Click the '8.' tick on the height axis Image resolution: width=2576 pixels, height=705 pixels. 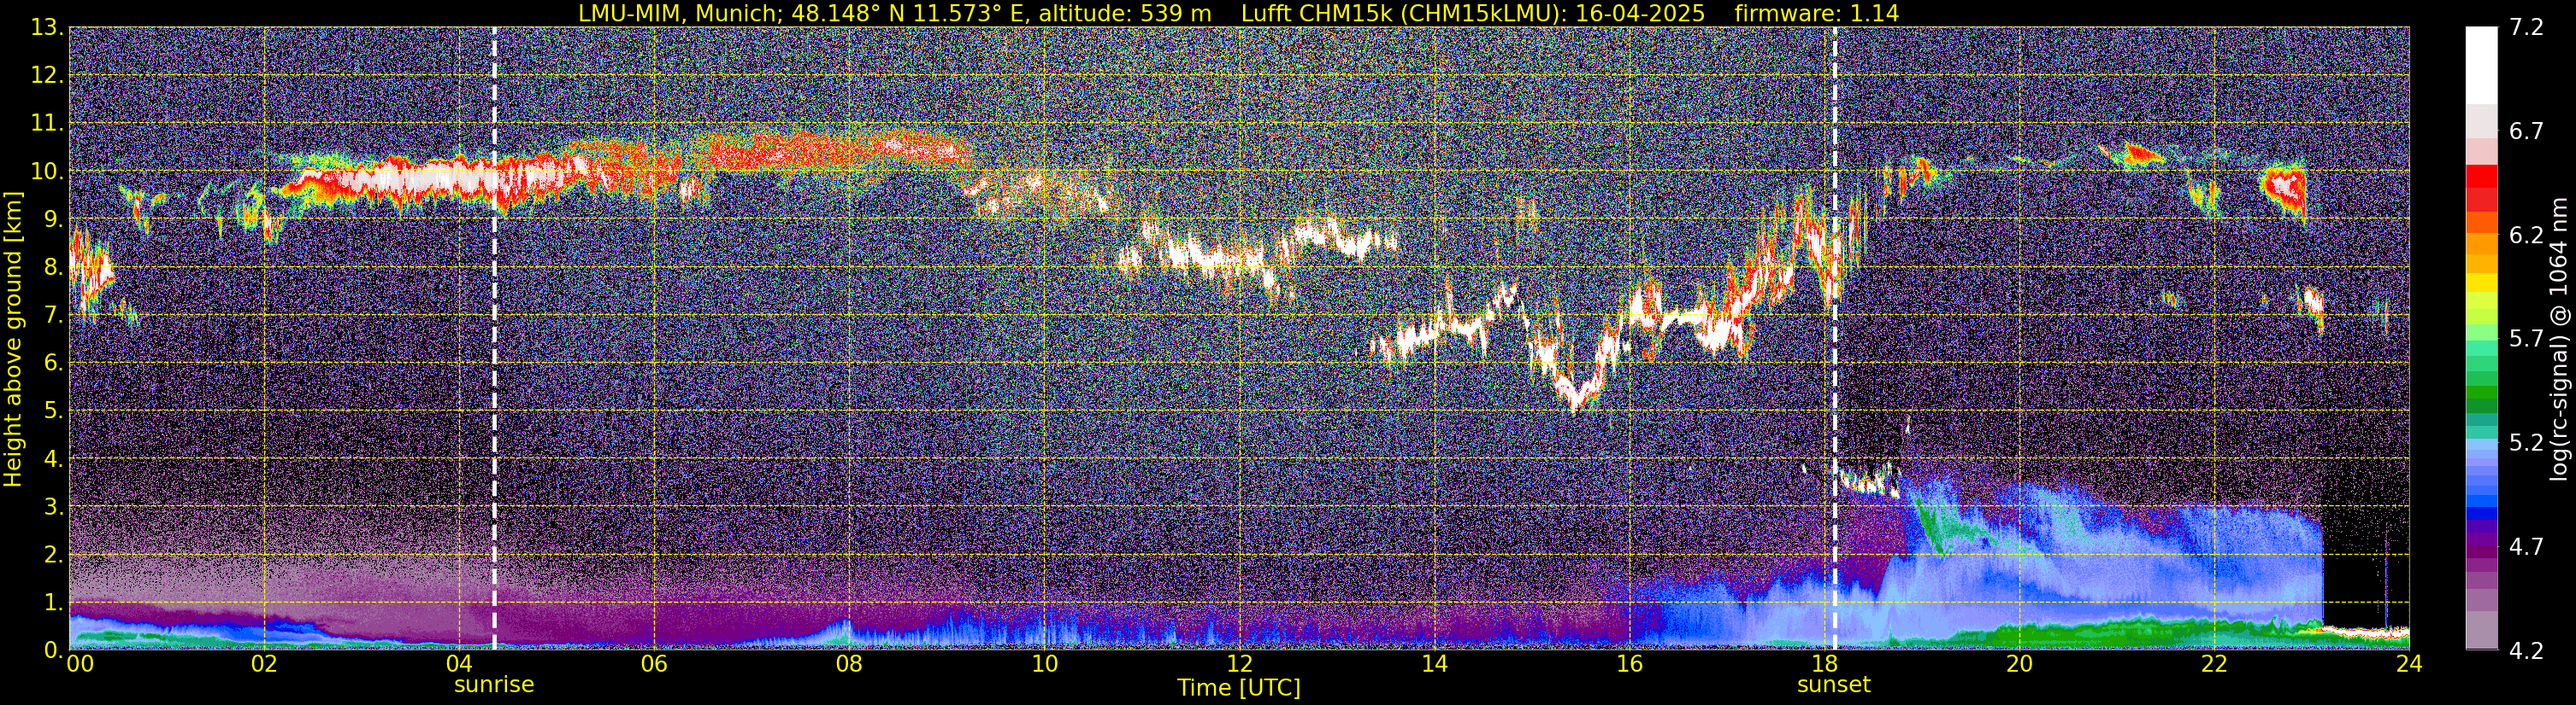pos(54,266)
